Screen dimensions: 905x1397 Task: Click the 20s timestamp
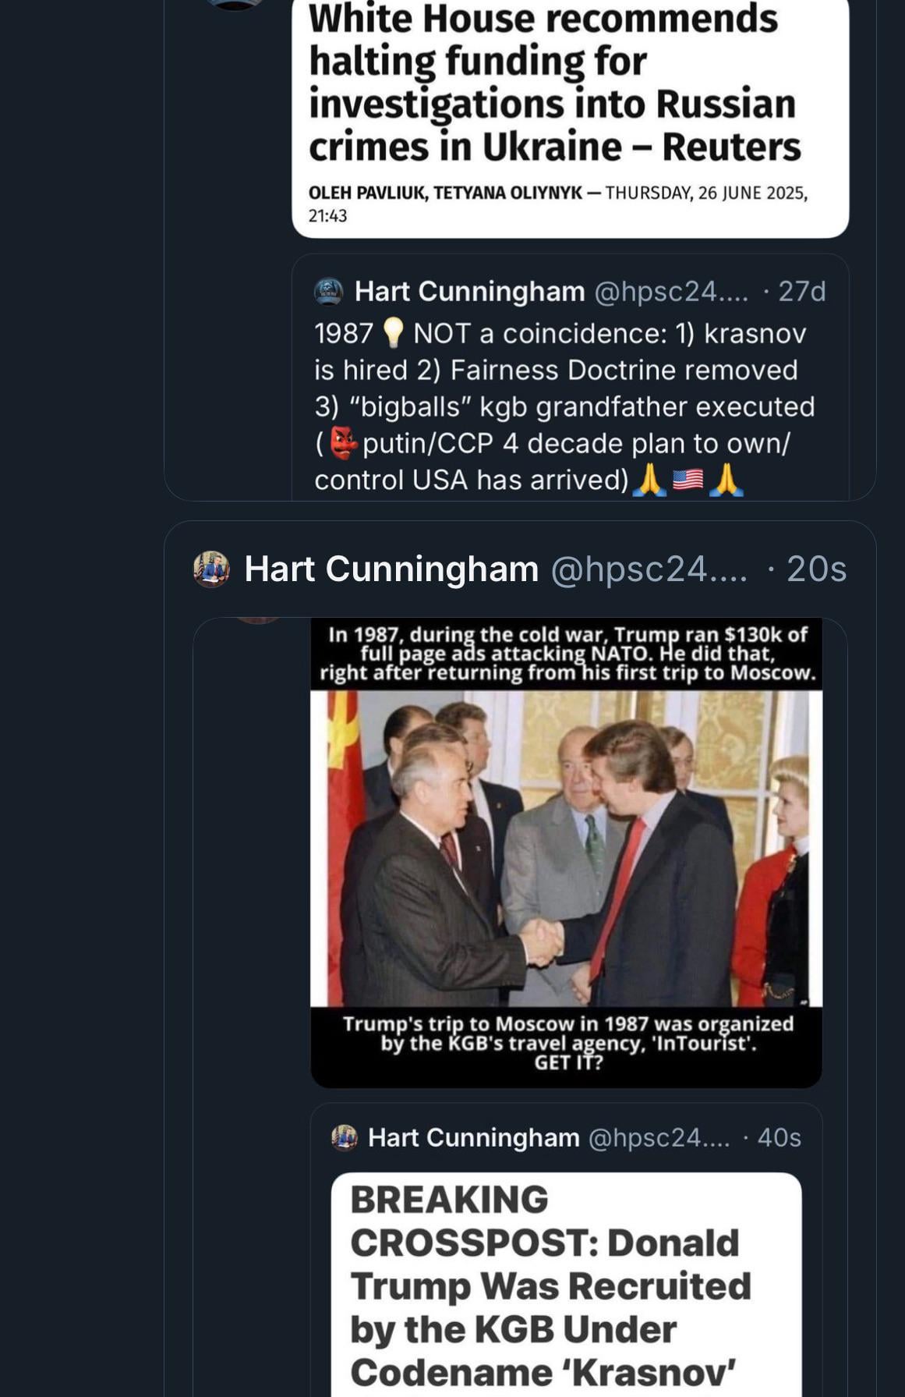(x=815, y=569)
